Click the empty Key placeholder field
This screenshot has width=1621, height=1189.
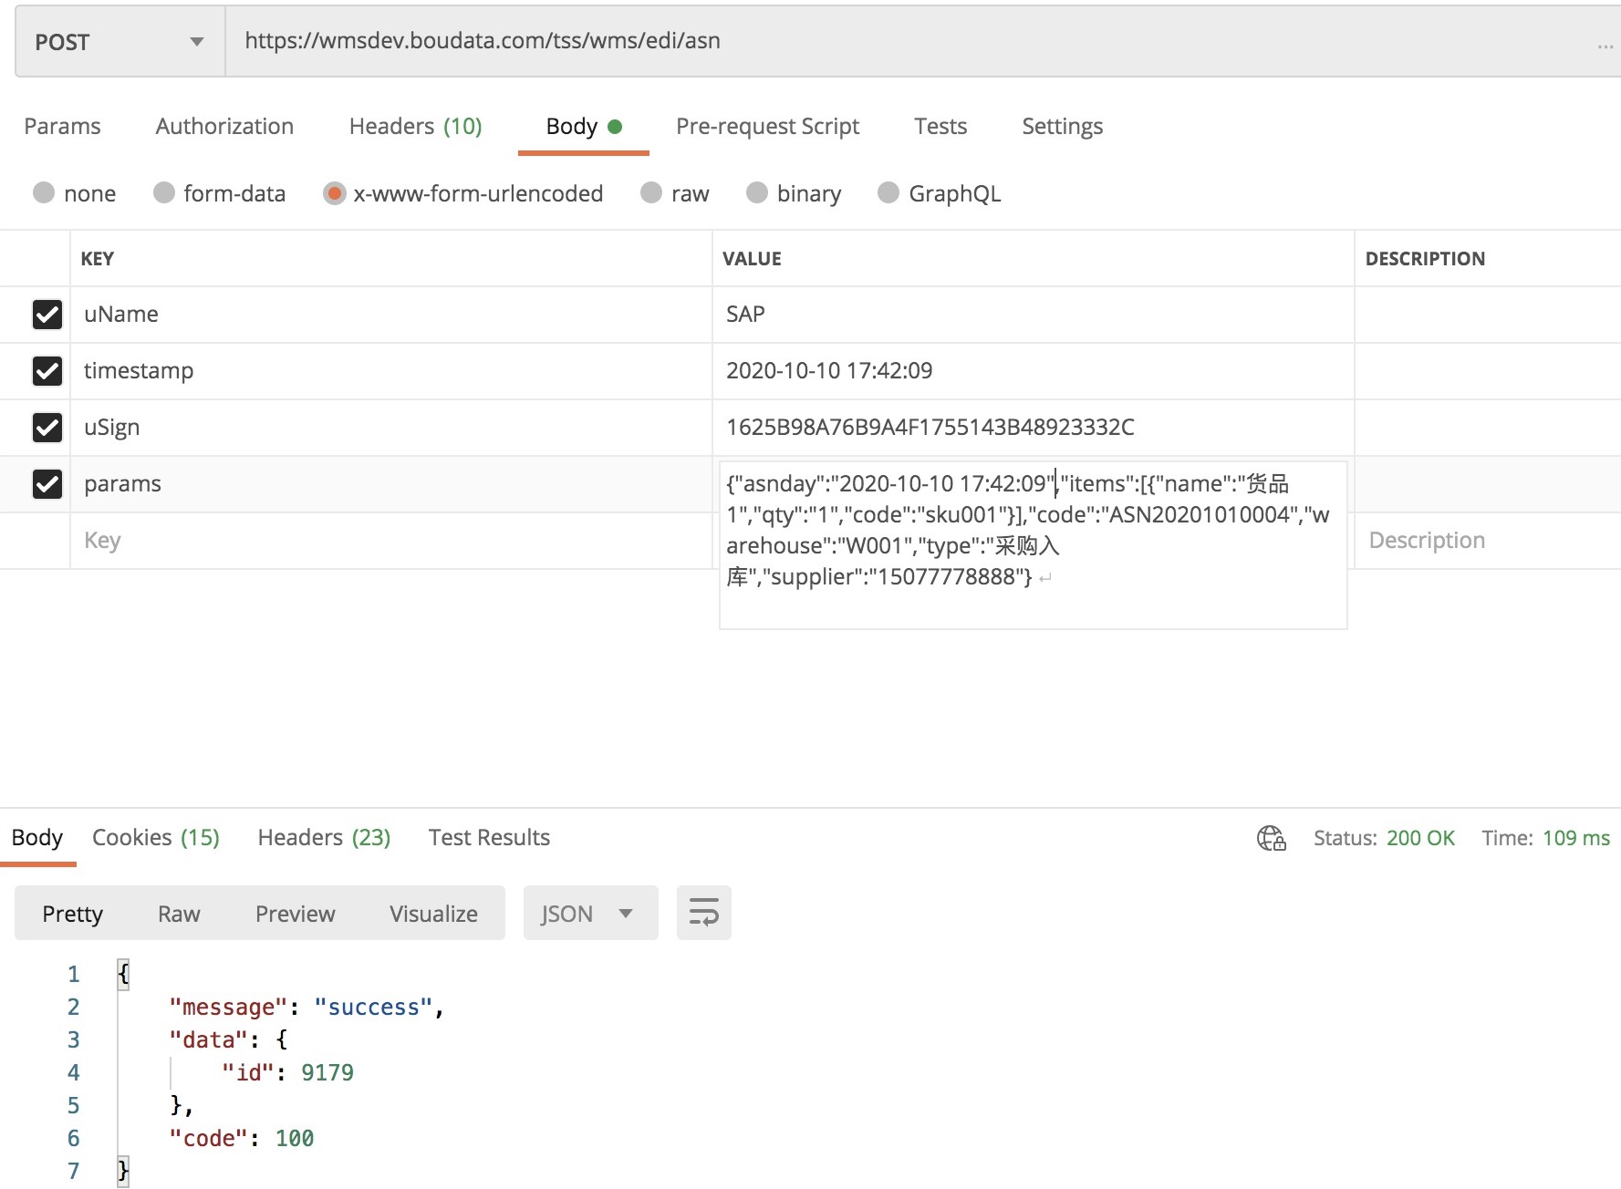click(391, 541)
